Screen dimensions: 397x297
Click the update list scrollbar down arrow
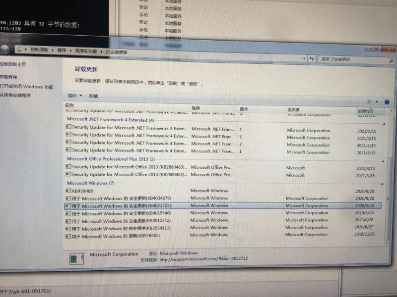(387, 243)
